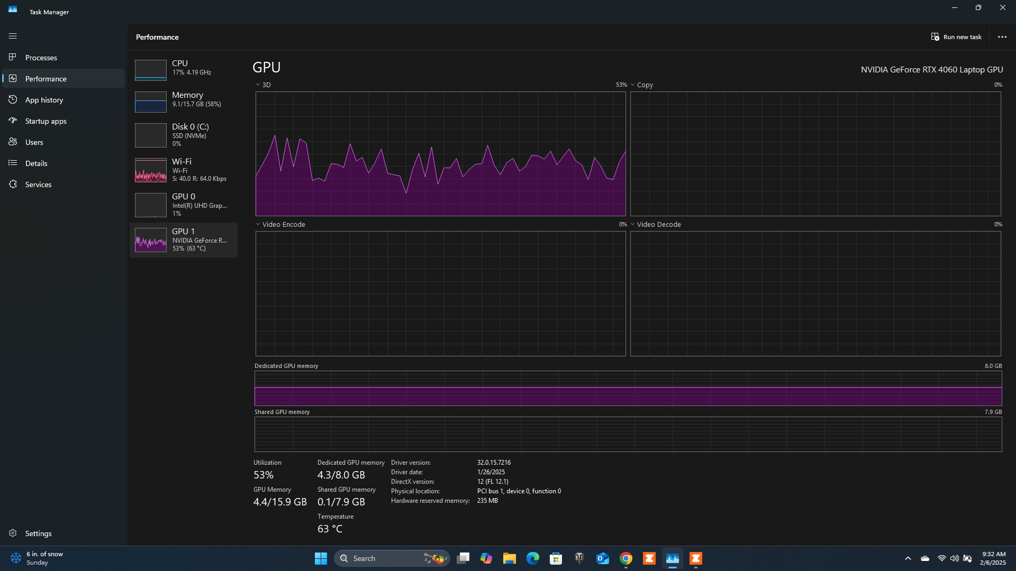Open Settings gear in sidebar
Screen dimensions: 1016x571
[x=13, y=533]
